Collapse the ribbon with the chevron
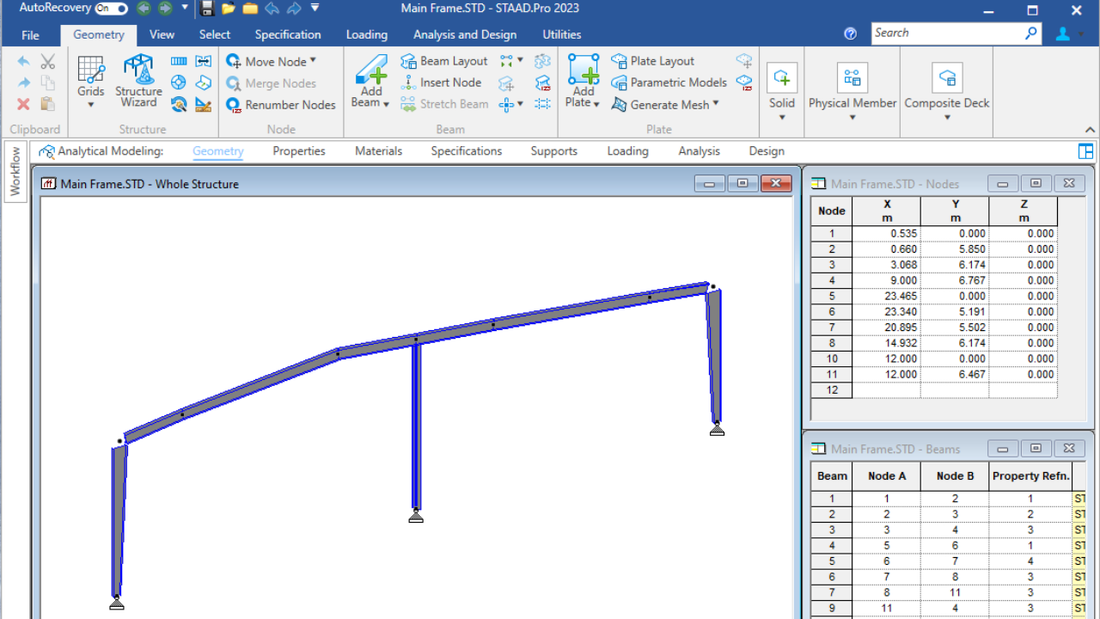Image resolution: width=1100 pixels, height=619 pixels. 1090,130
